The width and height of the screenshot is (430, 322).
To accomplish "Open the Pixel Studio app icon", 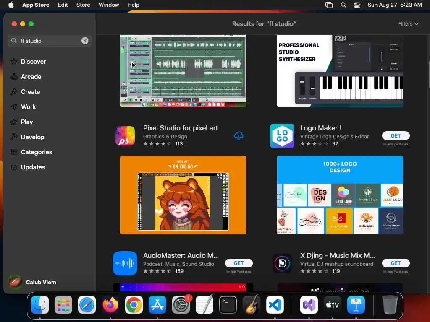I will tap(125, 135).
